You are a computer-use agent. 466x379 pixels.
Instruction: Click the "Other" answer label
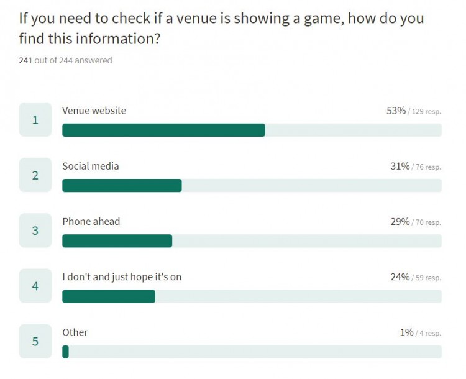coord(75,332)
